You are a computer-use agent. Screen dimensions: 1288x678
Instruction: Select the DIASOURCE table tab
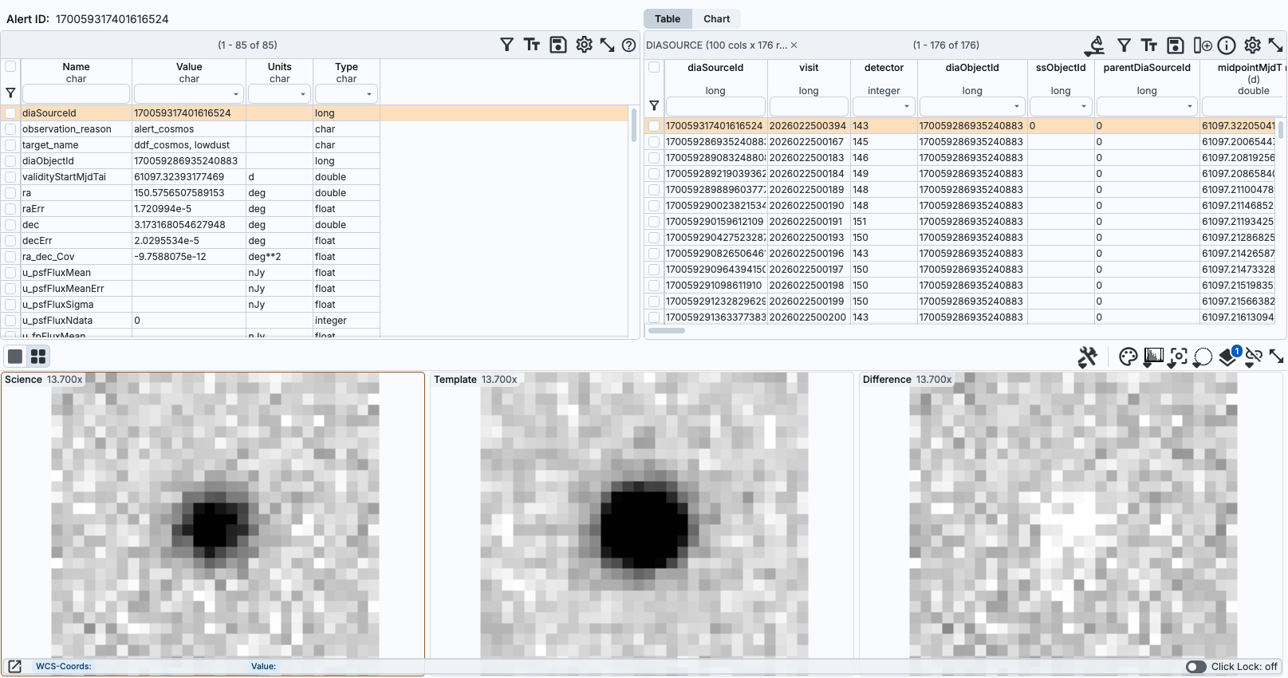tap(716, 45)
